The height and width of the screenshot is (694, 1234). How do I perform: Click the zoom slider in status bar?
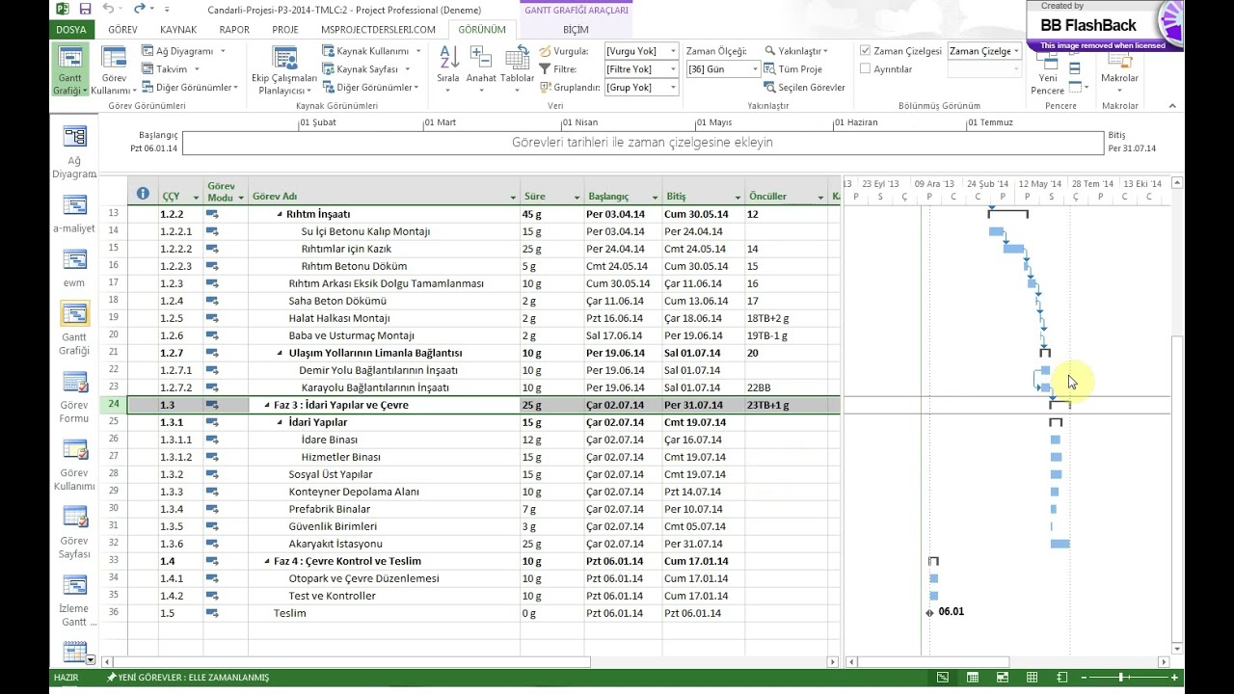(x=1118, y=678)
